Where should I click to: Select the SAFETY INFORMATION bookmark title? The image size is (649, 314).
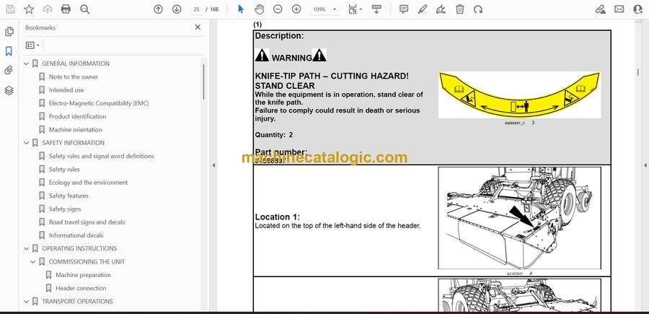point(74,143)
